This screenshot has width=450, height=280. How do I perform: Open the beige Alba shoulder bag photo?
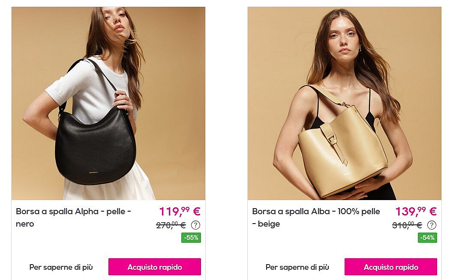point(345,103)
